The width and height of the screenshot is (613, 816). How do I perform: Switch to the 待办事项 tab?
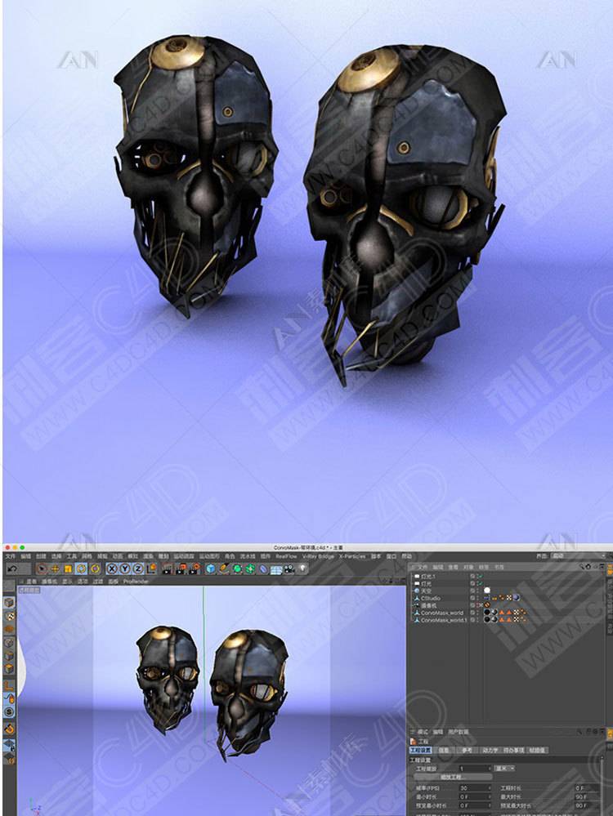click(514, 751)
